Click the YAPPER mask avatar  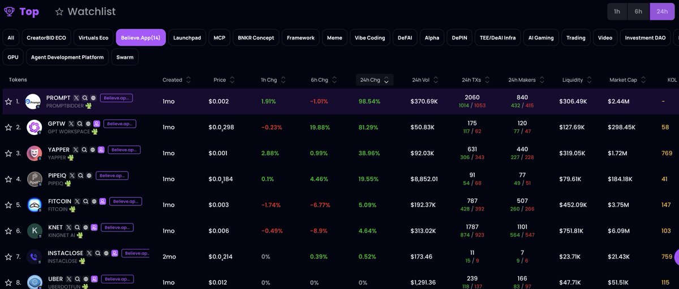35,153
